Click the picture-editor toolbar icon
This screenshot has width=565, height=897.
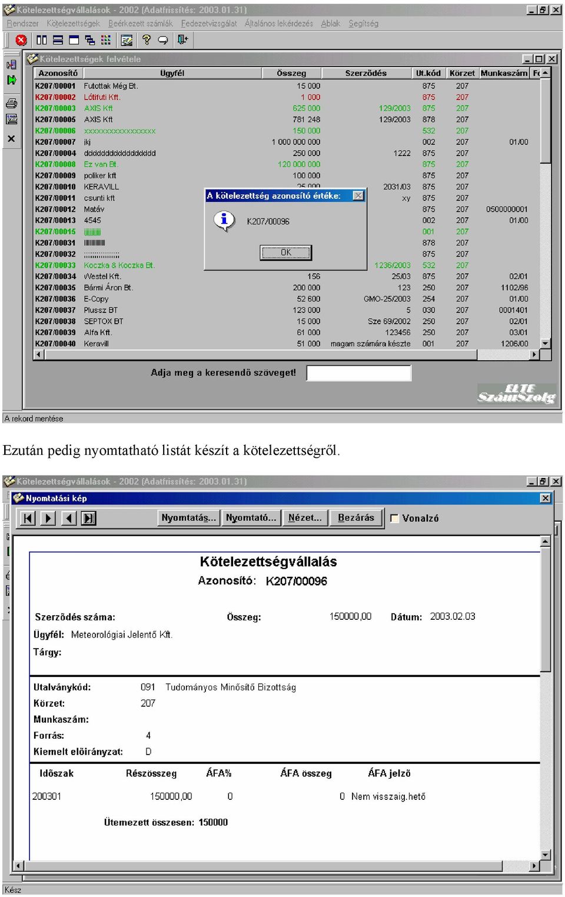[126, 40]
